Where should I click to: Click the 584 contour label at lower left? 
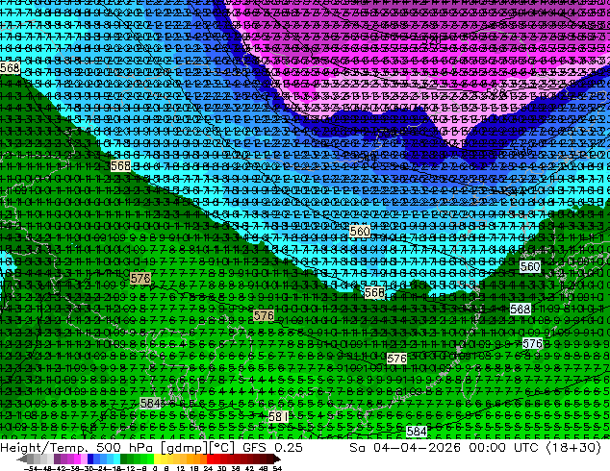[x=150, y=403]
